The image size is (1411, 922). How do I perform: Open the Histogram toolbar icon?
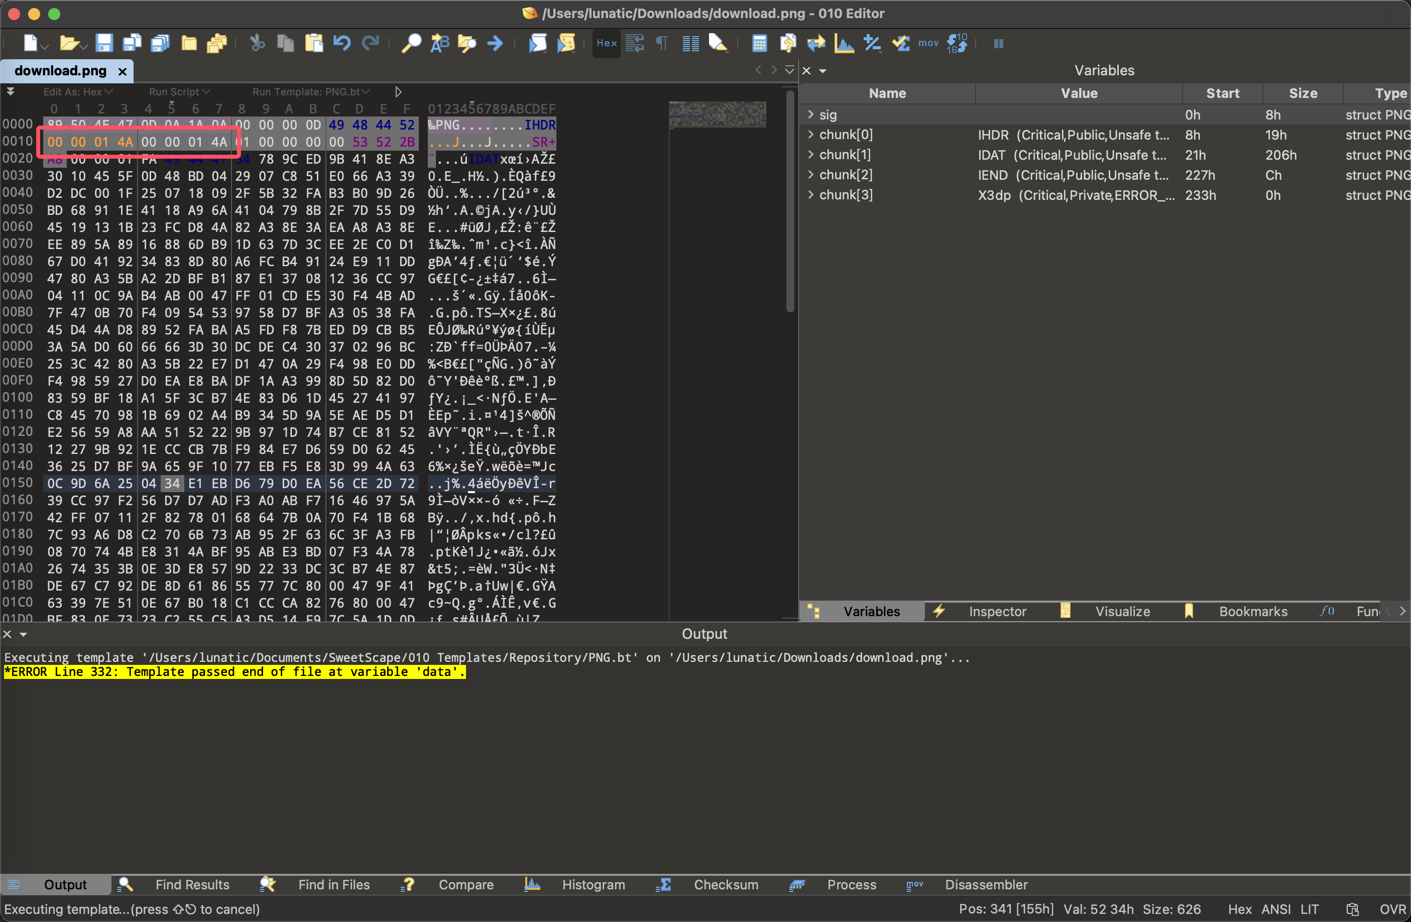pos(844,43)
